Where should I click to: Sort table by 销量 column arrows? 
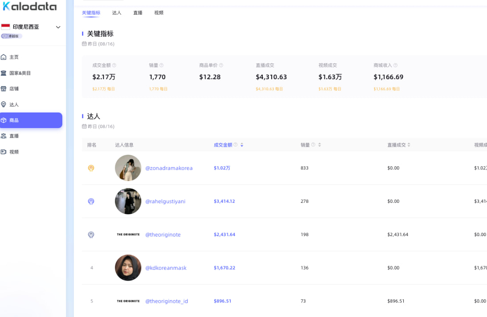click(319, 145)
